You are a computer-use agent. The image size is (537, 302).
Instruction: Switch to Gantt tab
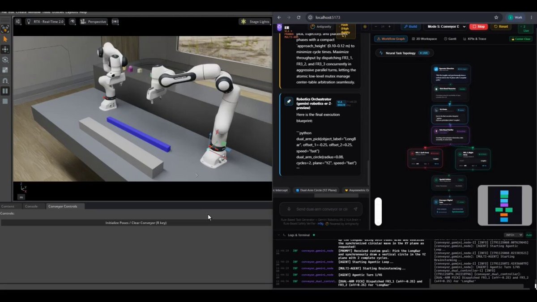coord(450,39)
